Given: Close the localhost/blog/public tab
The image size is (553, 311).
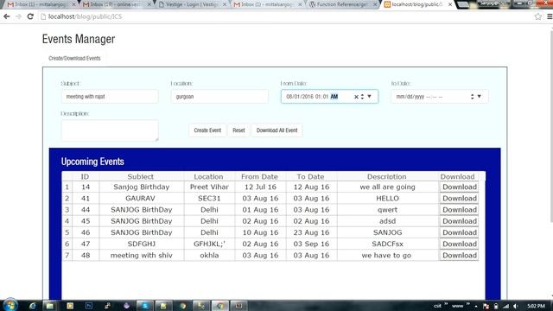Looking at the screenshot, I should (450, 4).
